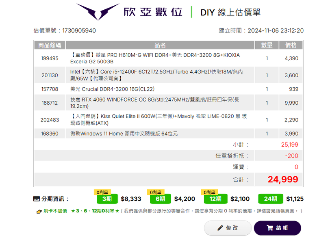The image size is (317, 240).
Task: Click the 品名 column header
Action: pos(160,45)
